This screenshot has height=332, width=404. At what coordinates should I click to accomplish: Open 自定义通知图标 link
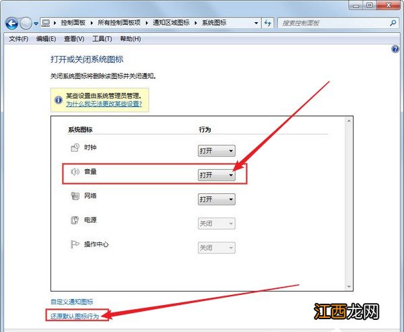[x=72, y=302]
